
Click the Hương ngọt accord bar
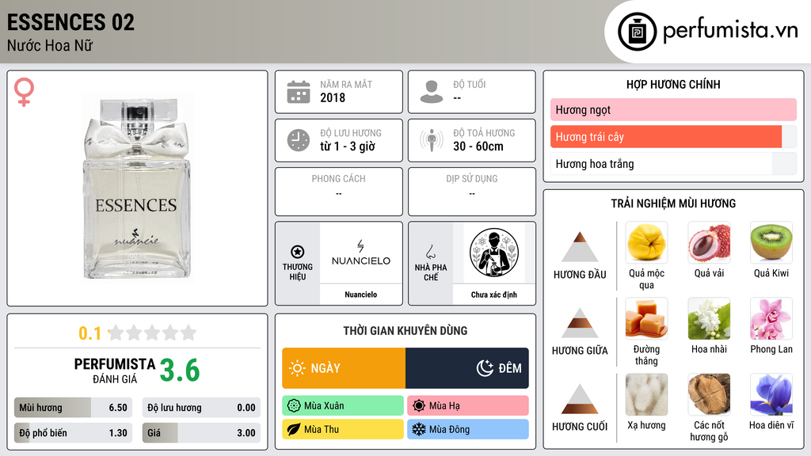pos(673,109)
